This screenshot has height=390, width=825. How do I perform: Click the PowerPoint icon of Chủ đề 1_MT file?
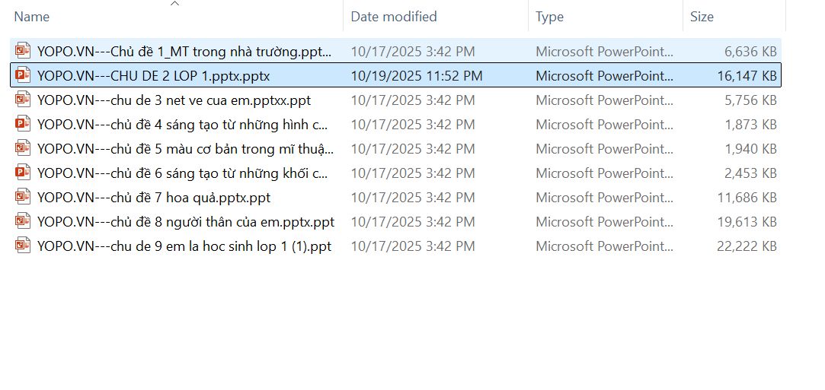pyautogui.click(x=23, y=52)
